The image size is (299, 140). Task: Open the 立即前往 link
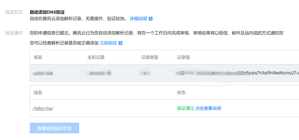point(108,43)
